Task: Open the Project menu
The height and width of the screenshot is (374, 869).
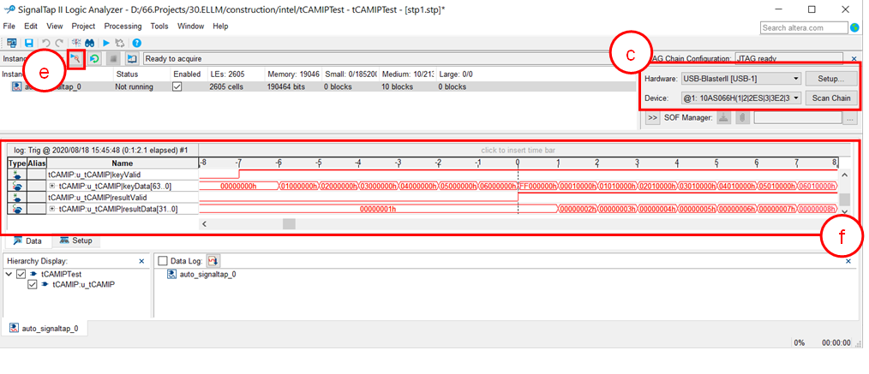Action: (84, 26)
